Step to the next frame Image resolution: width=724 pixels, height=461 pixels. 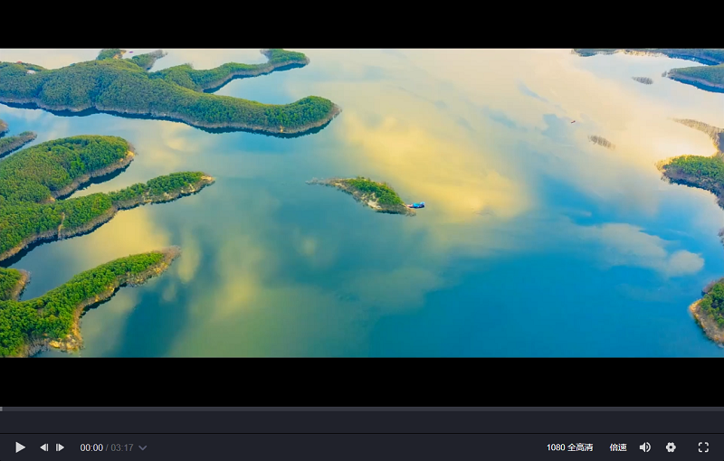pos(60,447)
